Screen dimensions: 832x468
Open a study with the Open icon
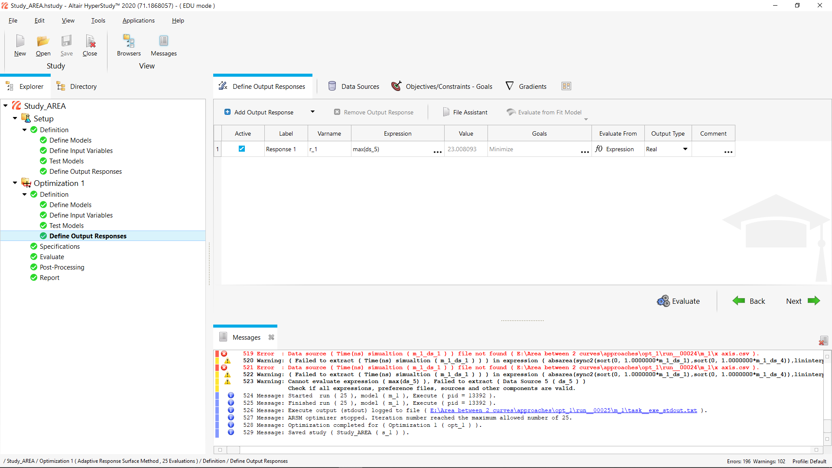(x=43, y=41)
